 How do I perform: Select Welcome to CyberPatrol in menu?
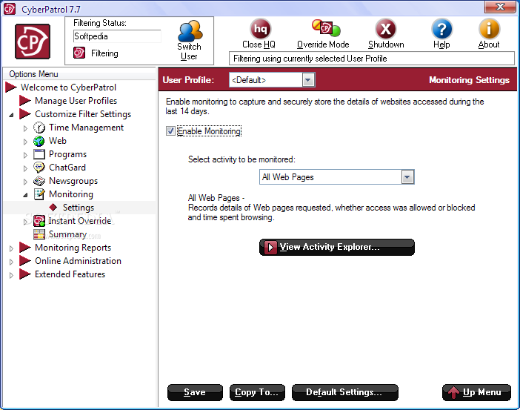pos(68,87)
